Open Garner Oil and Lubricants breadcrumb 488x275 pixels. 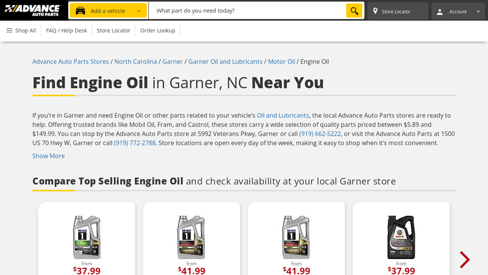225,62
